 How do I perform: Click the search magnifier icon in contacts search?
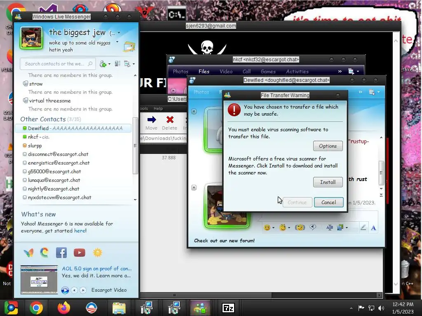[90, 64]
